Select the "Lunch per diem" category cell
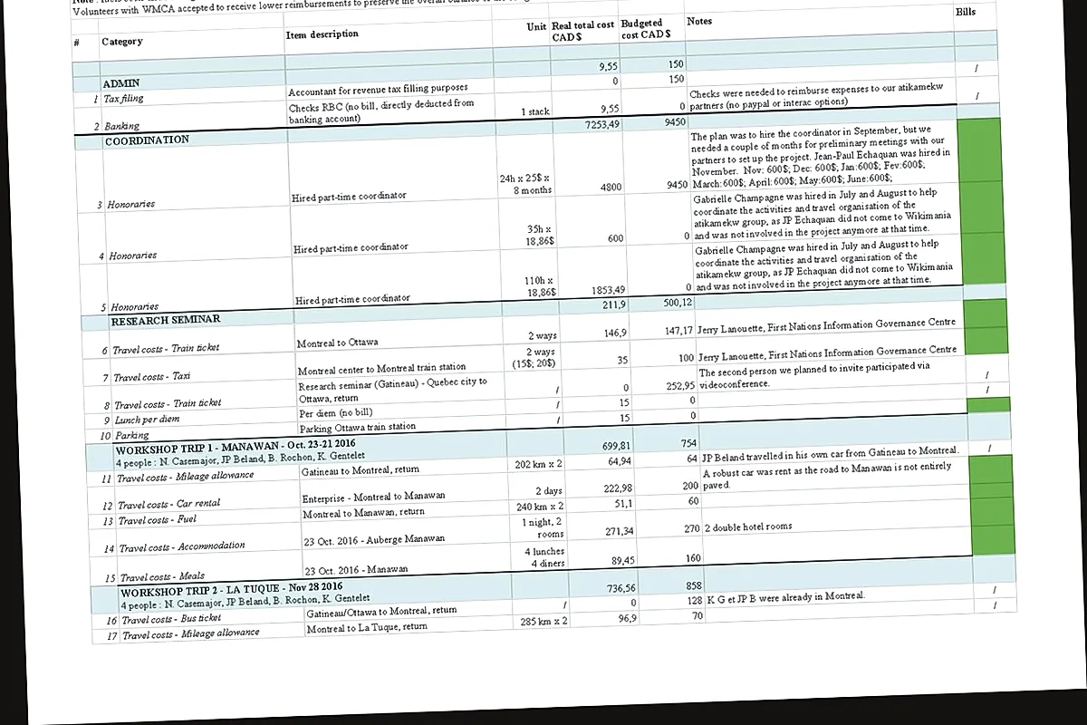This screenshot has width=1087, height=725. (148, 420)
